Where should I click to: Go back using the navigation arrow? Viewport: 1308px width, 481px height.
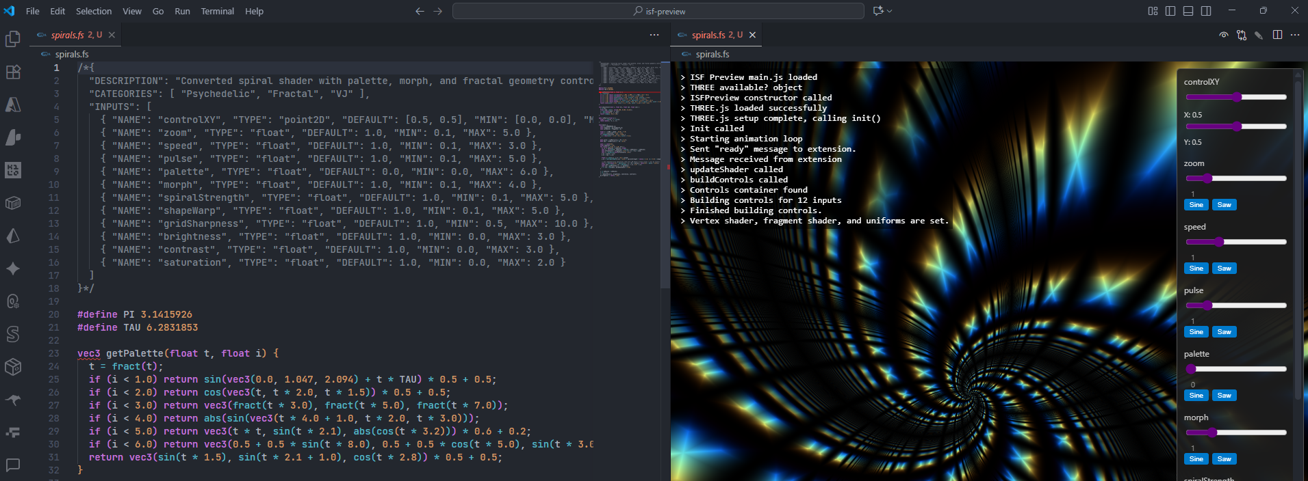pos(420,11)
